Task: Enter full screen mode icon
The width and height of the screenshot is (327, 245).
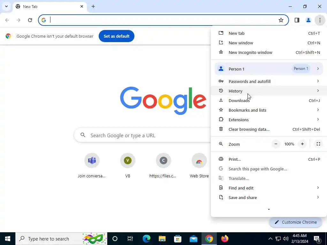Action: (x=318, y=144)
